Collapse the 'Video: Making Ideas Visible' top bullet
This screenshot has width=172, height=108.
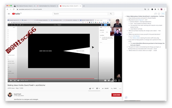pyautogui.click(x=125, y=16)
